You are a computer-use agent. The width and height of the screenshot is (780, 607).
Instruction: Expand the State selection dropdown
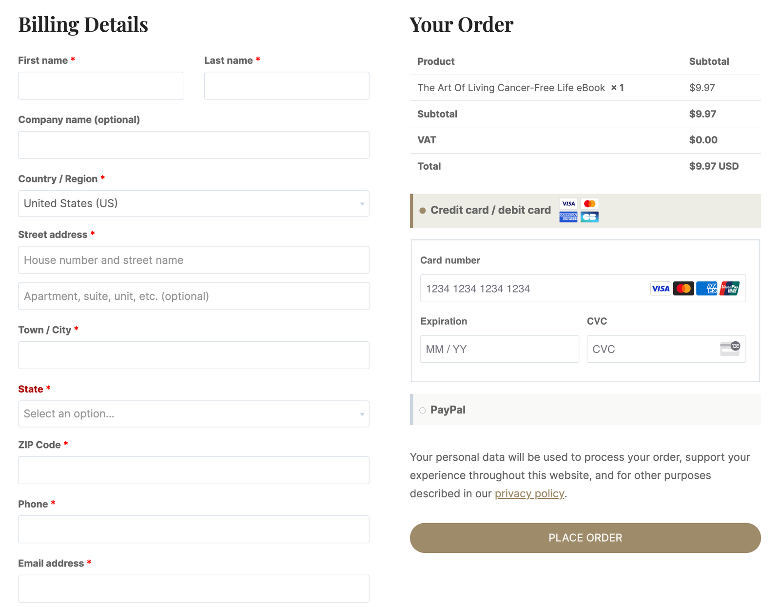click(194, 414)
